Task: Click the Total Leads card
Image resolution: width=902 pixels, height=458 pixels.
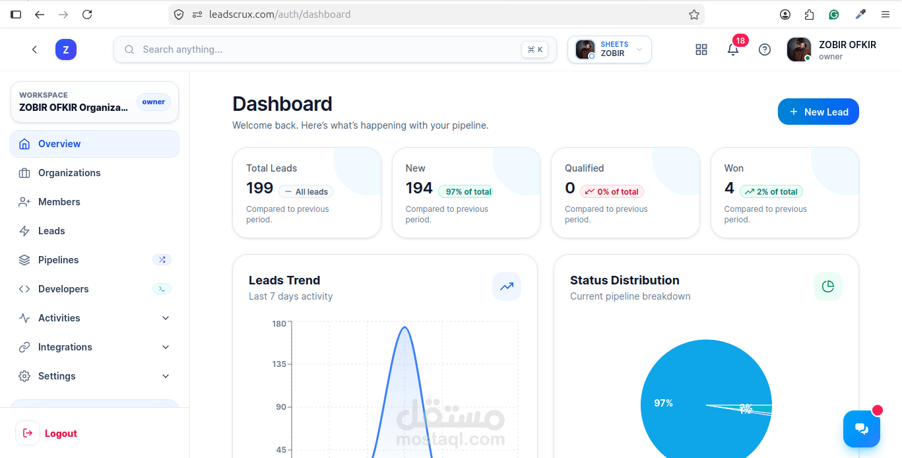Action: click(x=307, y=193)
